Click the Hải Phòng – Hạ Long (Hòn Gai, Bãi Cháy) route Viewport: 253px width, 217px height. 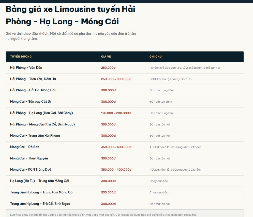41,113
